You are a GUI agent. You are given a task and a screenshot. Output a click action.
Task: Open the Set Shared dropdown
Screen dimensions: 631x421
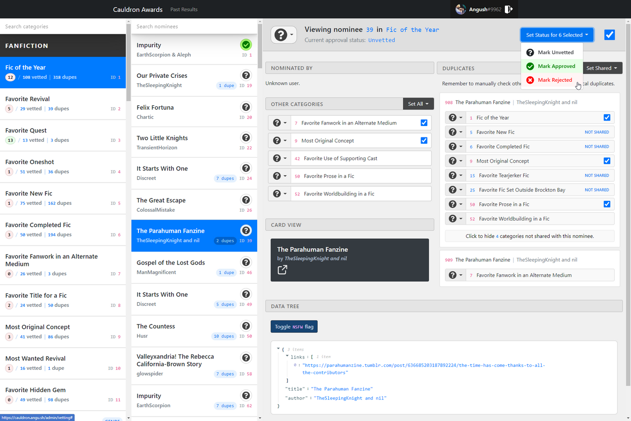(602, 68)
